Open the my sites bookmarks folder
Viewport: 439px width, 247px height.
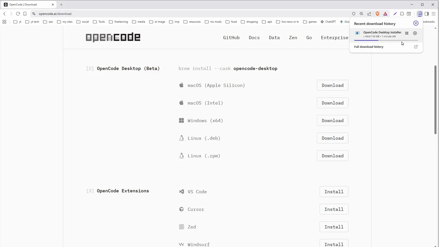(65, 22)
